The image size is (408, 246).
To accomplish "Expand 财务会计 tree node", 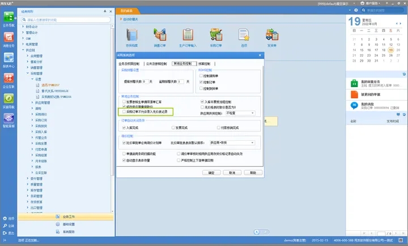I will (x=23, y=27).
